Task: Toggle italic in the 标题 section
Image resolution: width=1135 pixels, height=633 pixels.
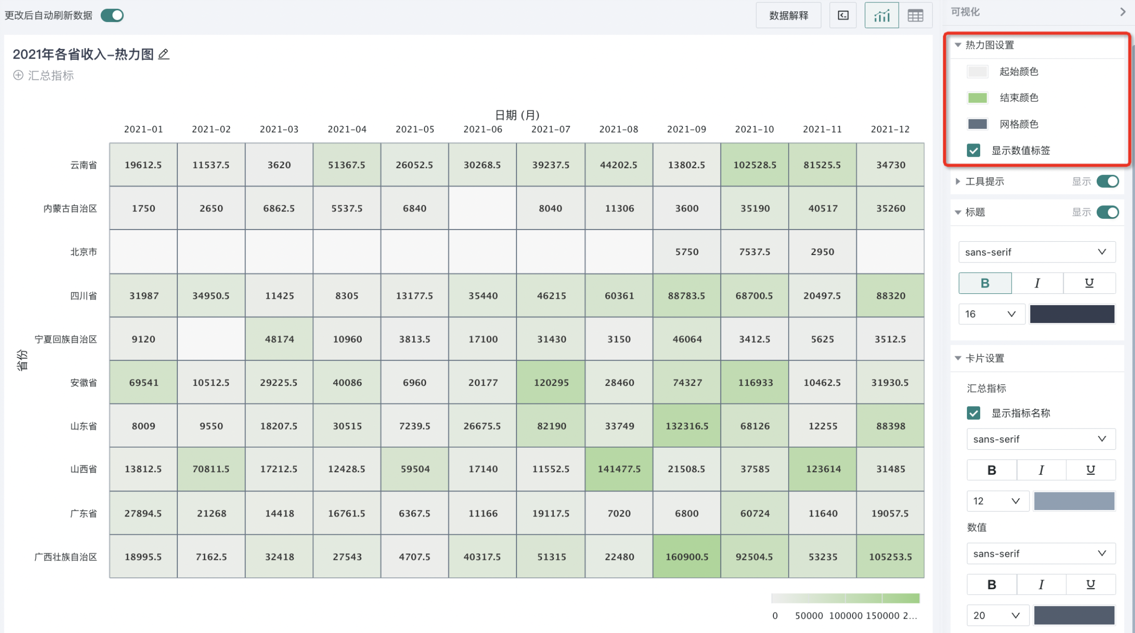Action: click(x=1037, y=283)
